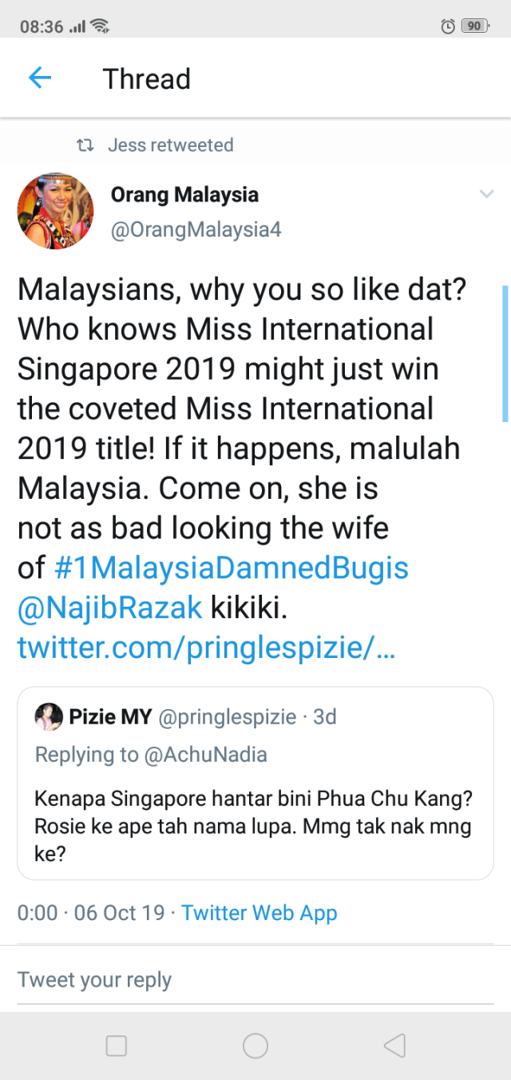Tap the retweet icon beside Jess retweeted
This screenshot has height=1080, width=511.
pos(84,145)
